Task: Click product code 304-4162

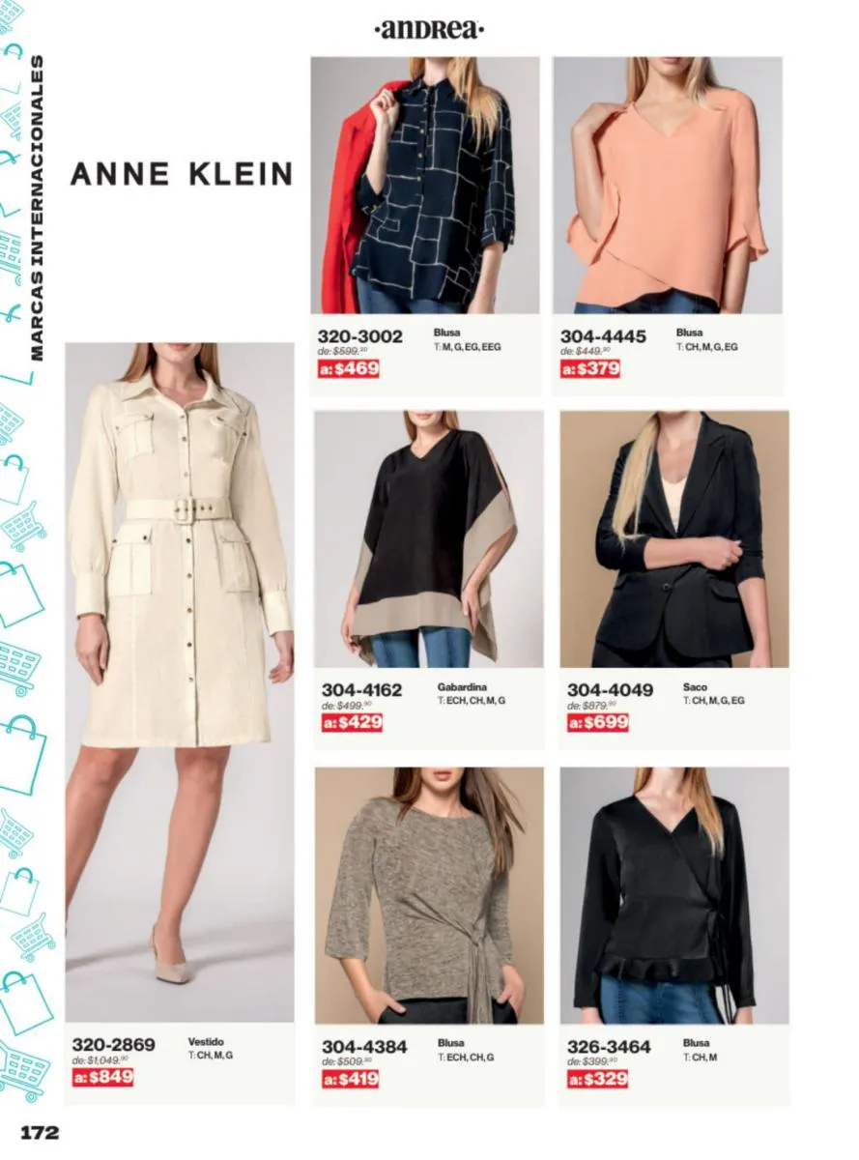Action: pyautogui.click(x=361, y=690)
